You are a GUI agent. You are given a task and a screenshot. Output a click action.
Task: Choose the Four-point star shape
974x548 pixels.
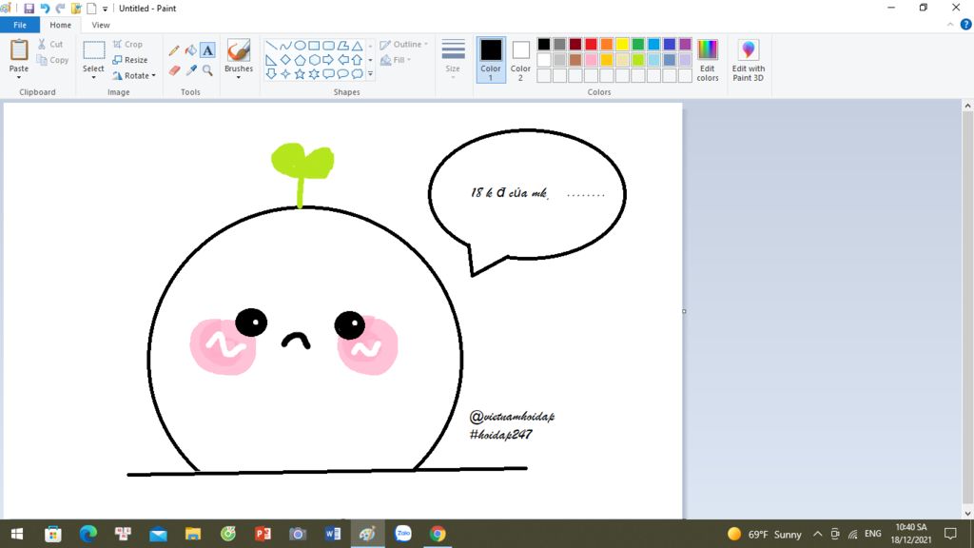click(x=285, y=74)
